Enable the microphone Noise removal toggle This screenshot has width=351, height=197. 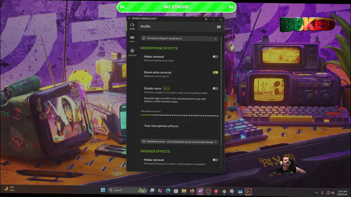click(x=215, y=57)
